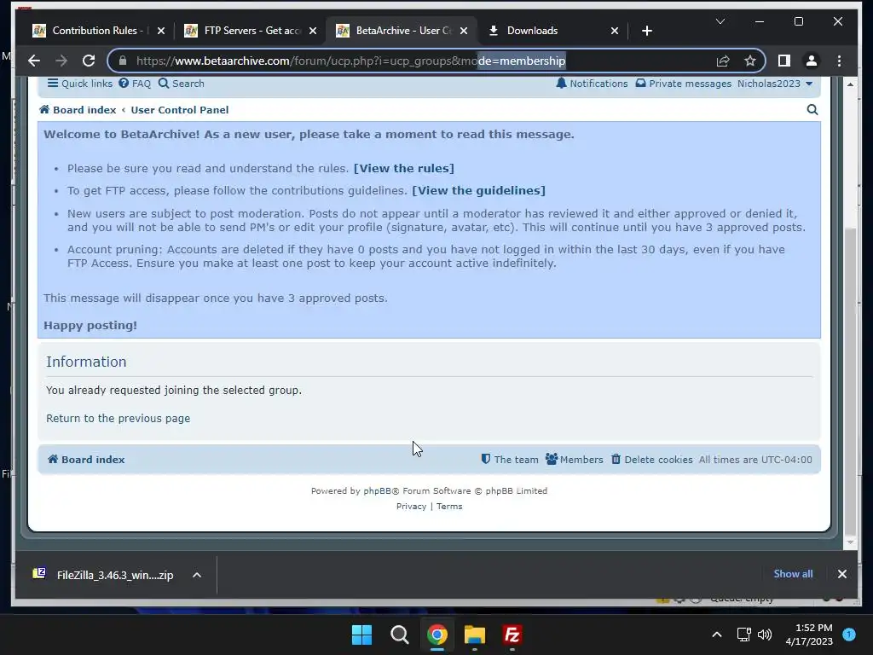This screenshot has width=873, height=655.
Task: Open the Quick links menu
Action: [79, 84]
